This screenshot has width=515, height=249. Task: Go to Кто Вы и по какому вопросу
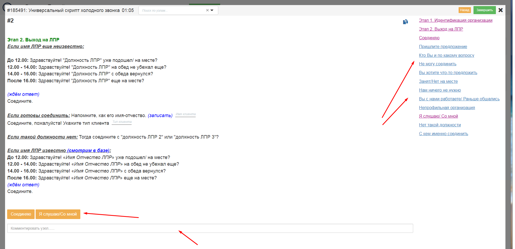coord(447,55)
